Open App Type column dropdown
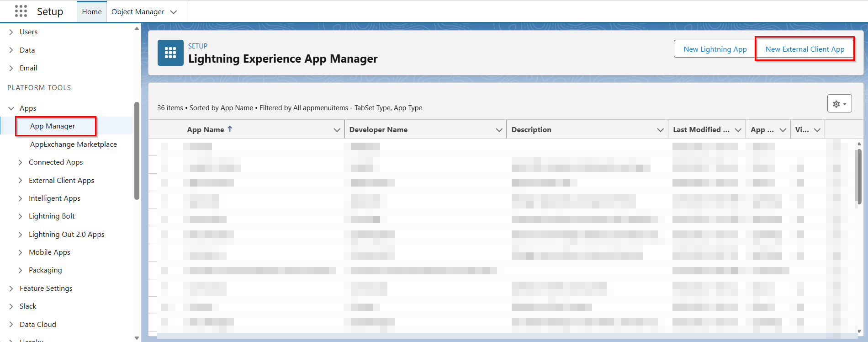The image size is (868, 342). [x=783, y=130]
